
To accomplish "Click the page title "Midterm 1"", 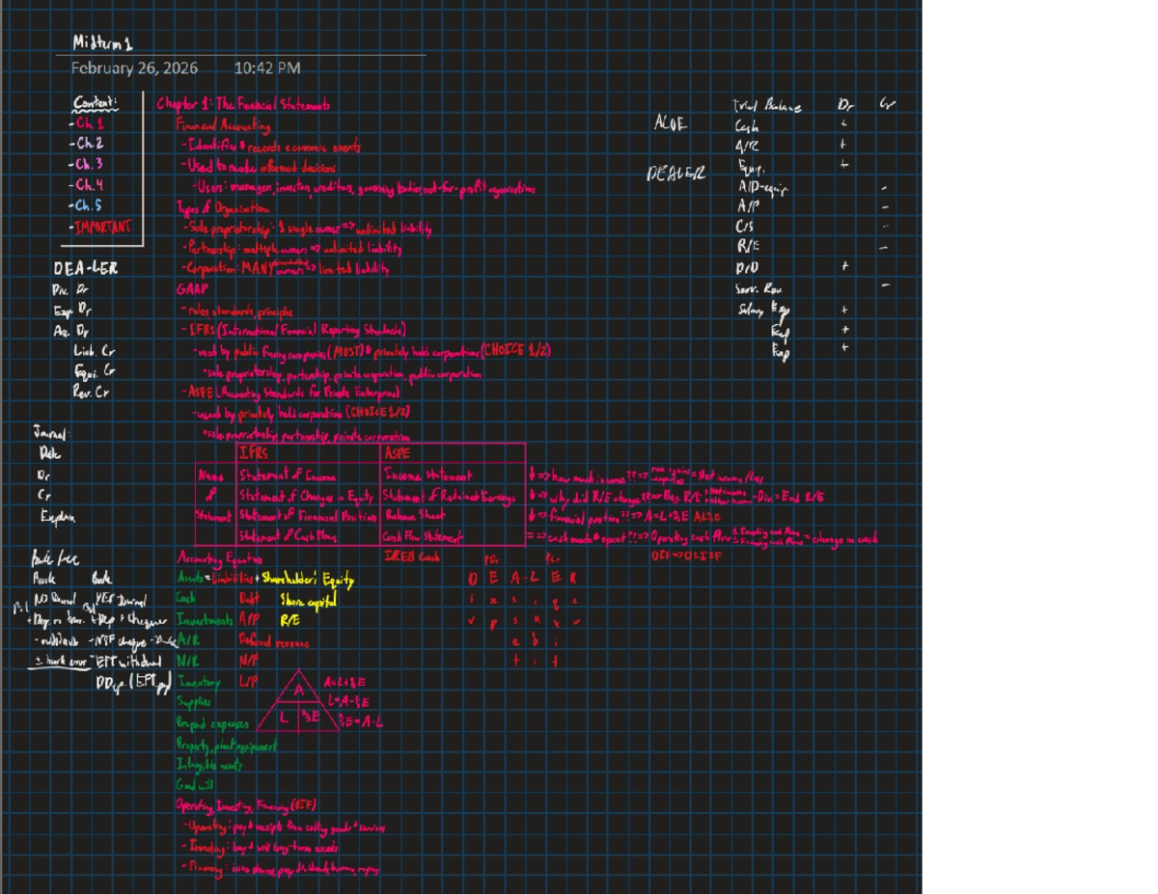I will 102,42.
